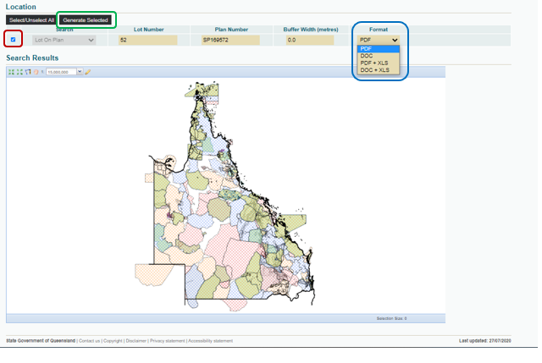Choose PDF in the format list
The height and width of the screenshot is (363, 542).
tap(379, 49)
